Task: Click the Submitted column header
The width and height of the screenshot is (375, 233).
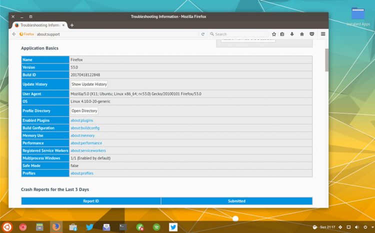Action: pos(237,201)
